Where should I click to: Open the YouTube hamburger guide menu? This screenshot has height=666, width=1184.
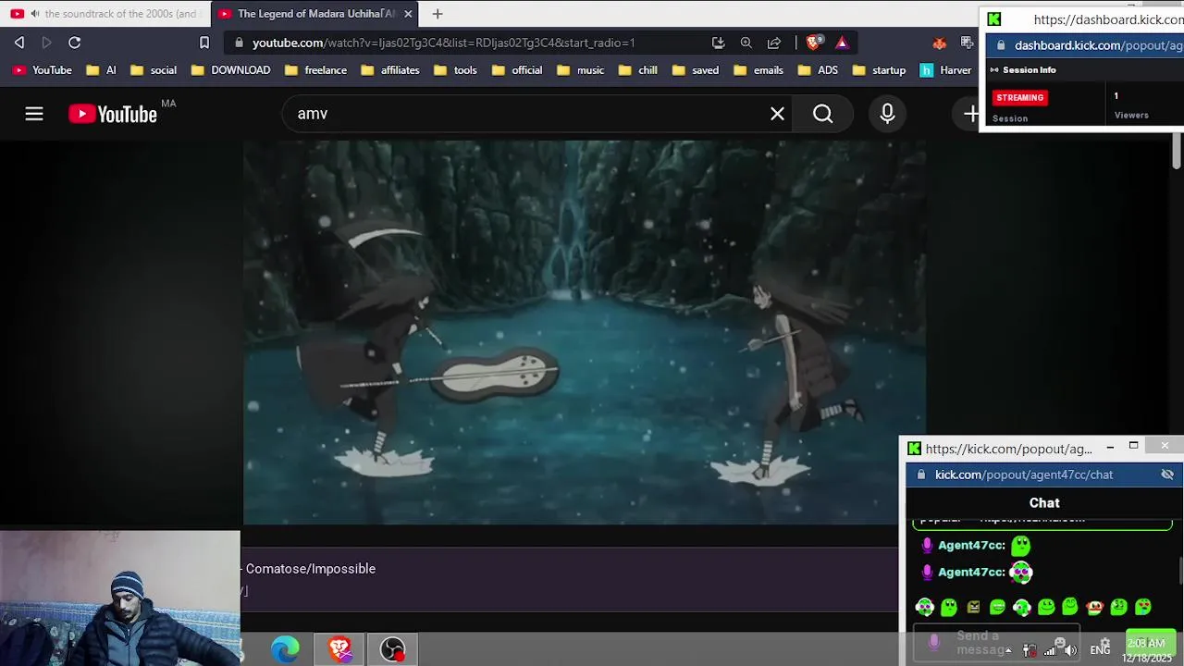click(34, 114)
